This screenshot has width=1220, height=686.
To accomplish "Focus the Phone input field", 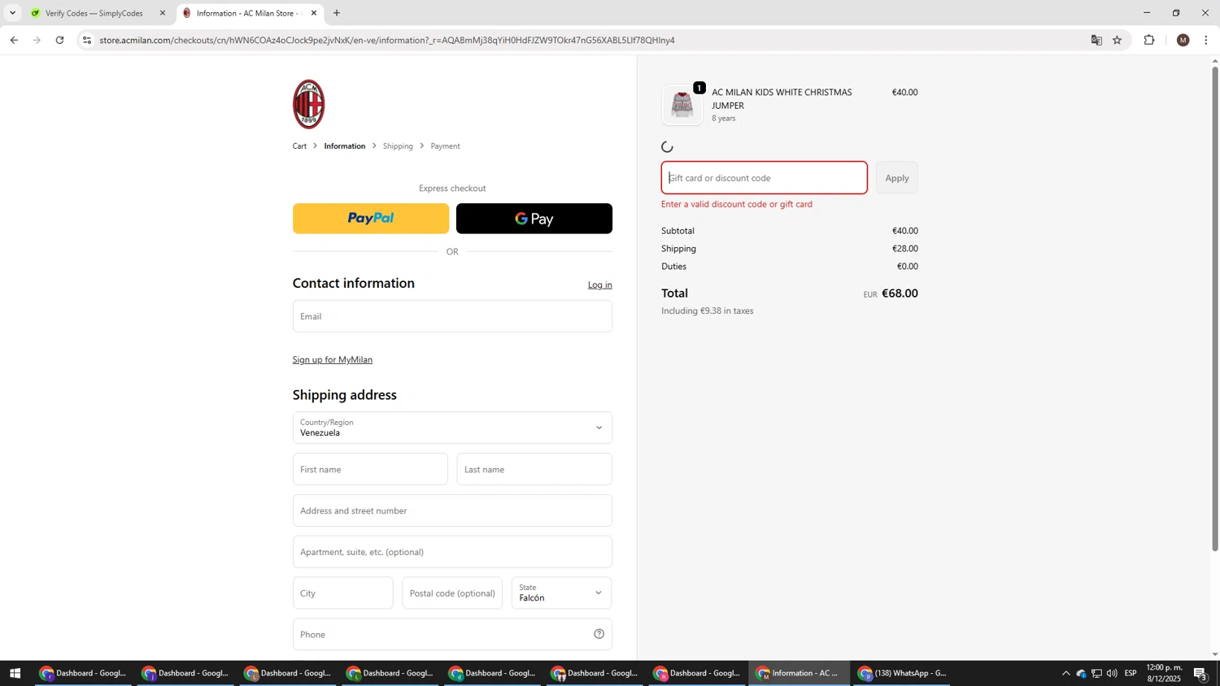I will (x=452, y=634).
